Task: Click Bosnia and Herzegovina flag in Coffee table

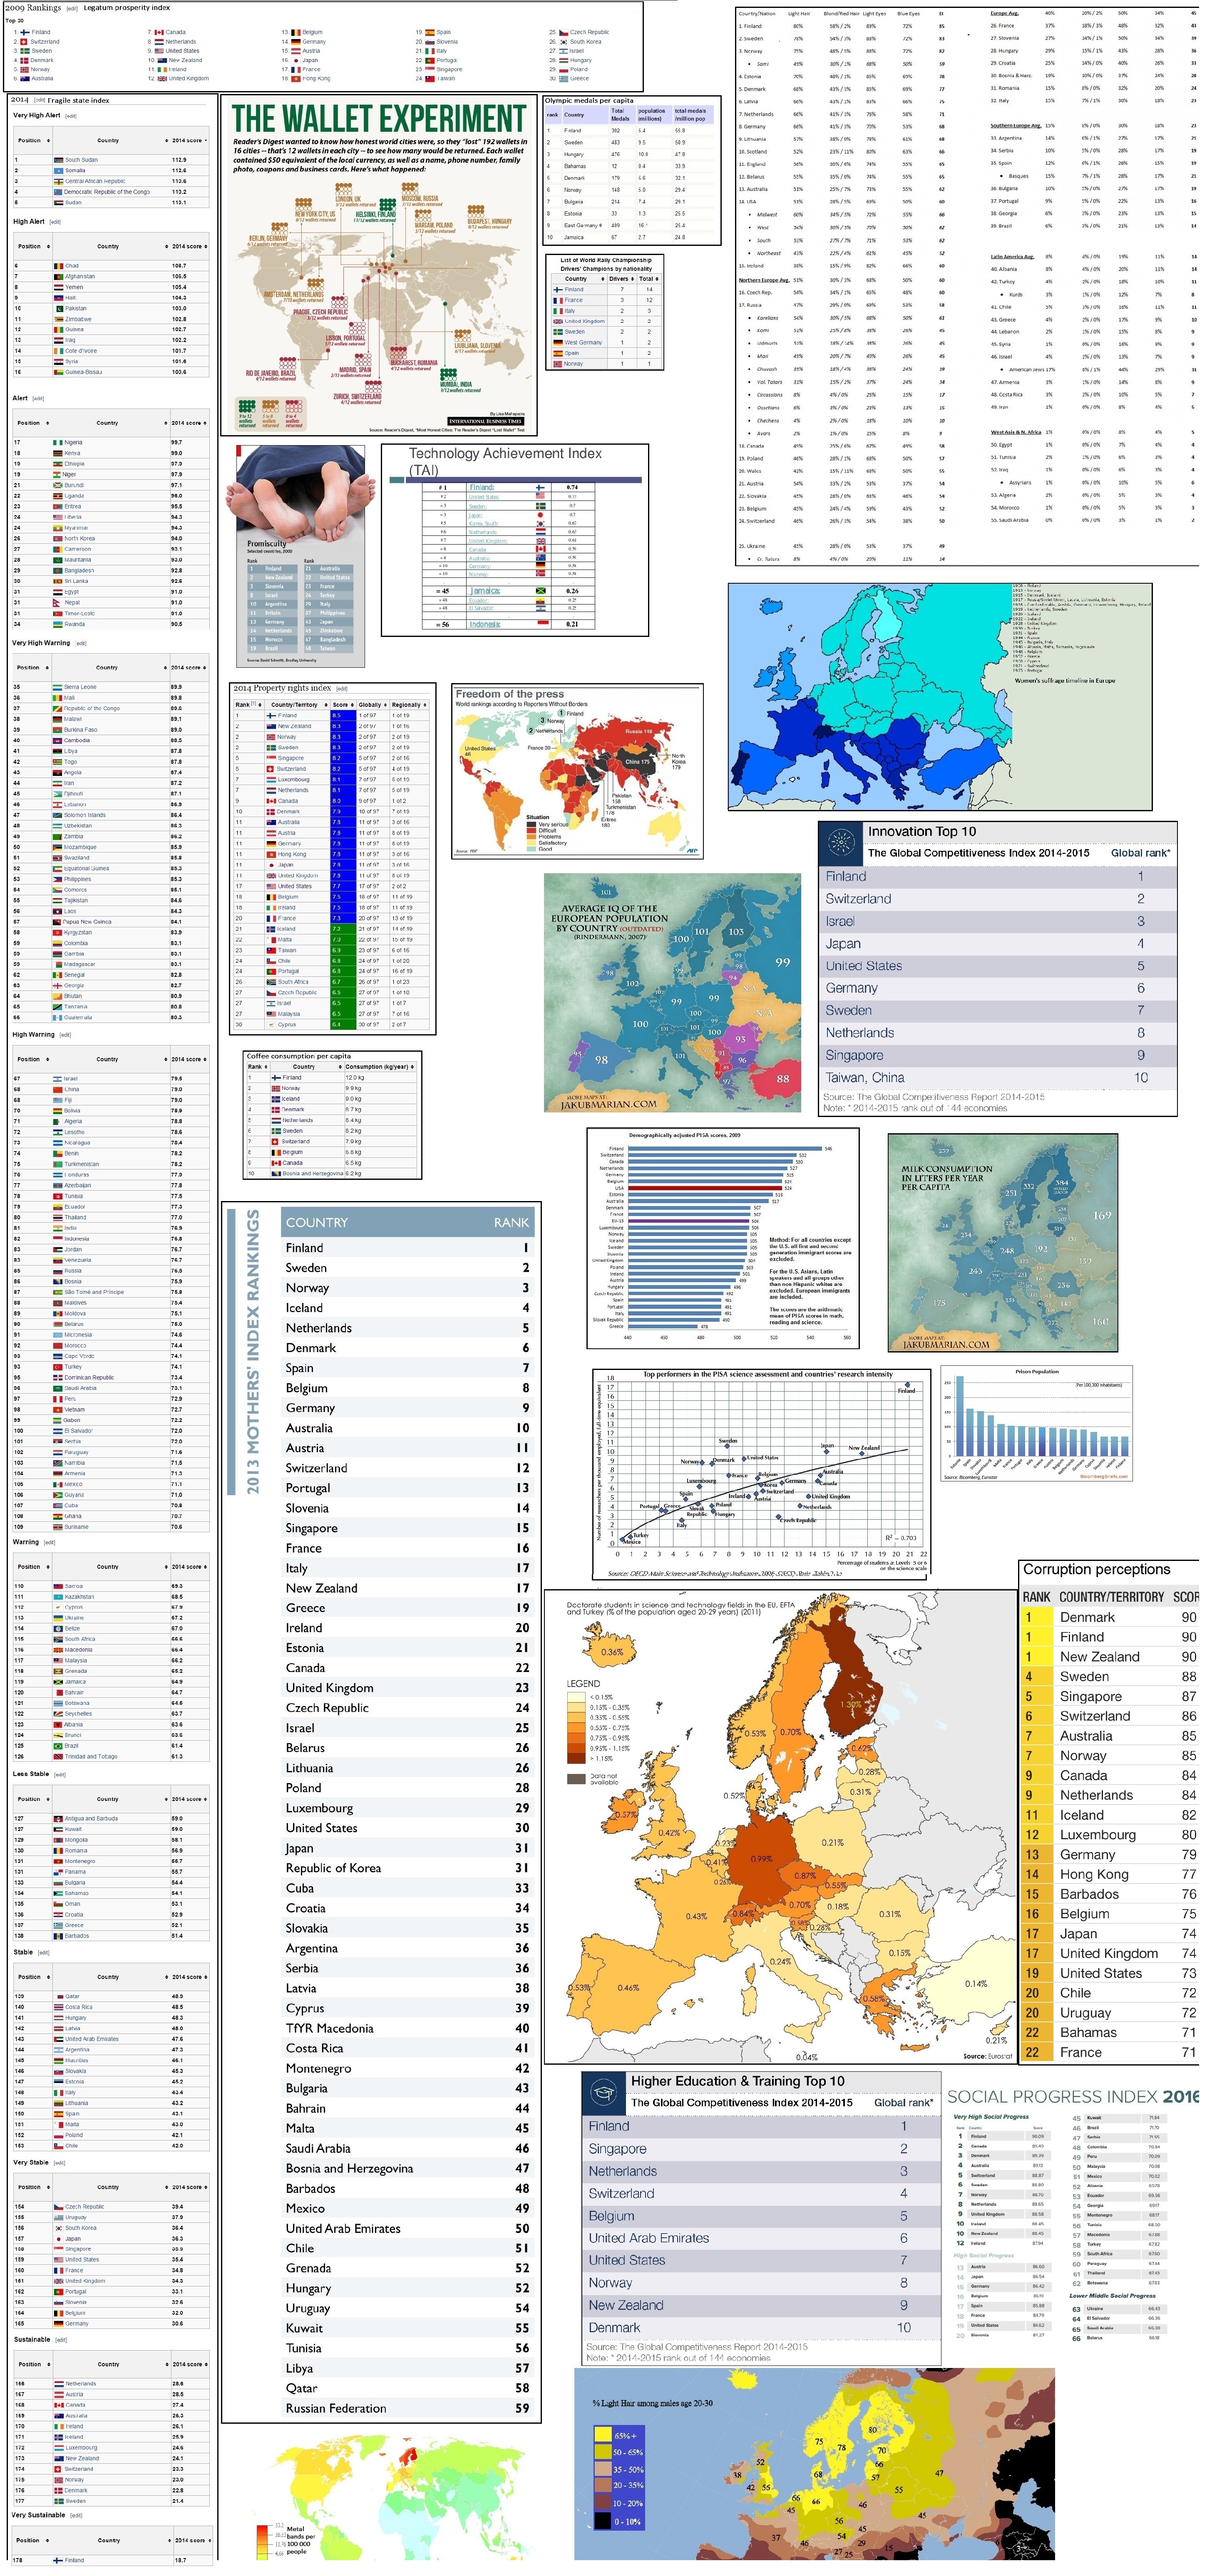Action: pyautogui.click(x=276, y=1173)
